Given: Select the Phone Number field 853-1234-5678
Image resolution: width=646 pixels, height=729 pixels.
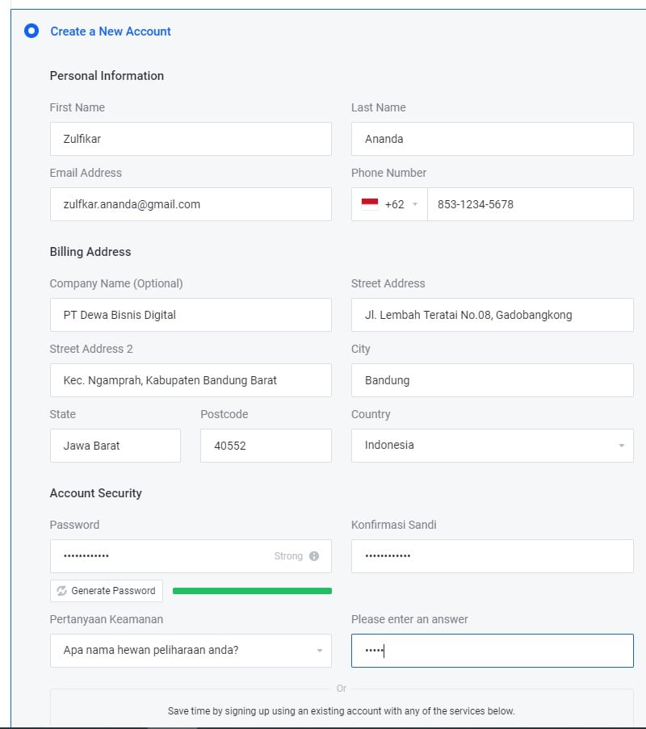Looking at the screenshot, I should [x=530, y=204].
